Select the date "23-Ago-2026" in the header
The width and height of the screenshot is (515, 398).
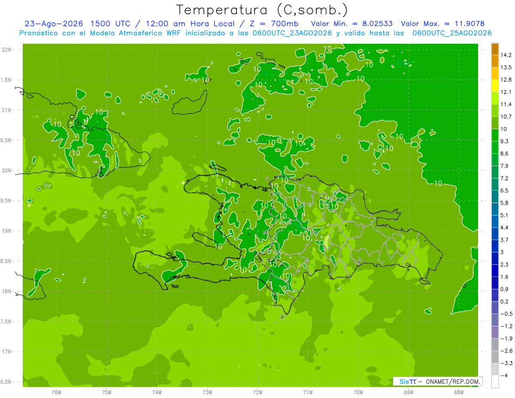click(x=54, y=24)
